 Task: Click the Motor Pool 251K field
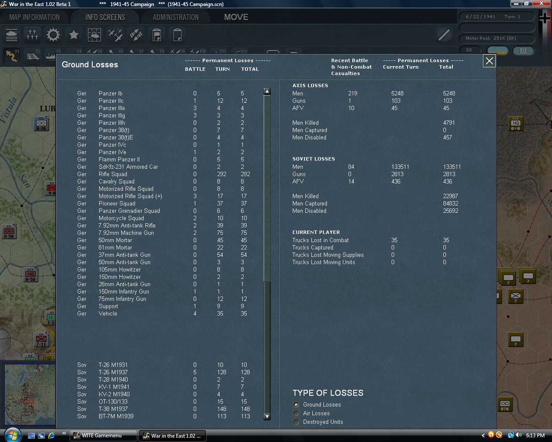pyautogui.click(x=497, y=38)
